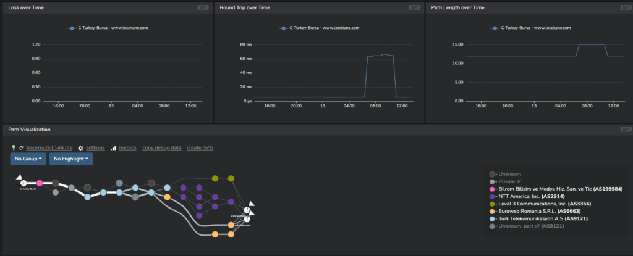The height and width of the screenshot is (256, 633).
Task: Open the No Highlight dropdown
Action: point(71,159)
